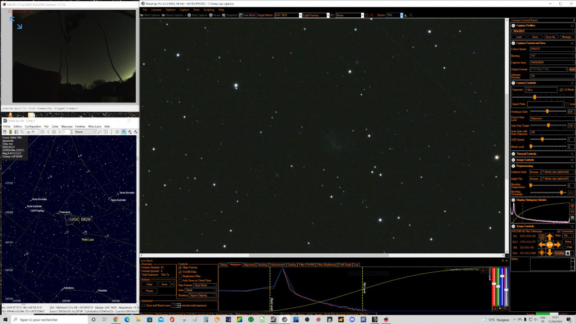Toggle the LX Mode checkbox
This screenshot has width=576, height=324.
coord(561,90)
